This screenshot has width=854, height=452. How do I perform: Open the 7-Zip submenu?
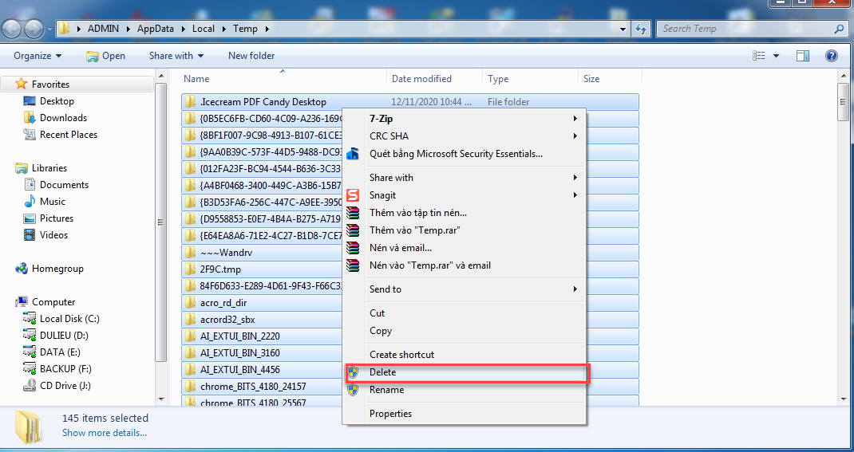click(464, 119)
